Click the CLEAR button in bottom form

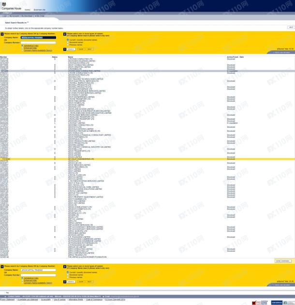(x=81, y=282)
